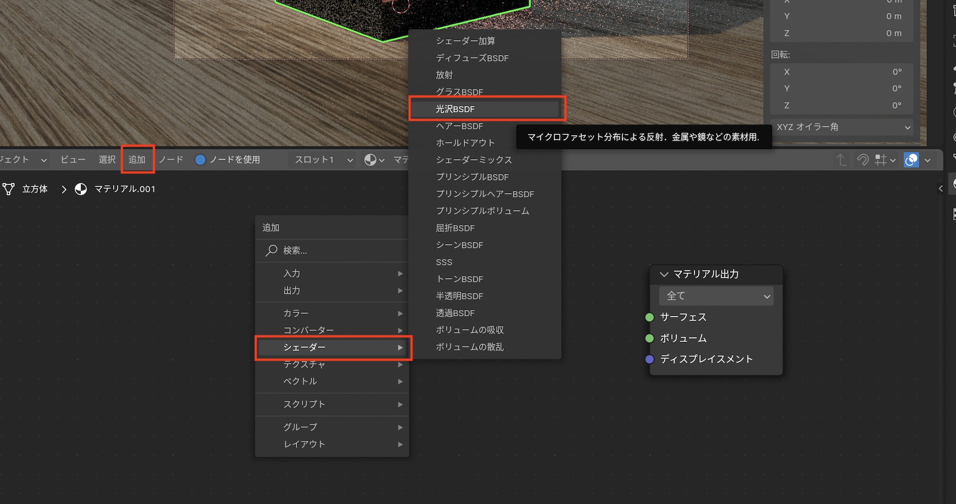Click プリンシプルBSDF in shader list
Image resolution: width=956 pixels, height=504 pixels.
[x=472, y=177]
